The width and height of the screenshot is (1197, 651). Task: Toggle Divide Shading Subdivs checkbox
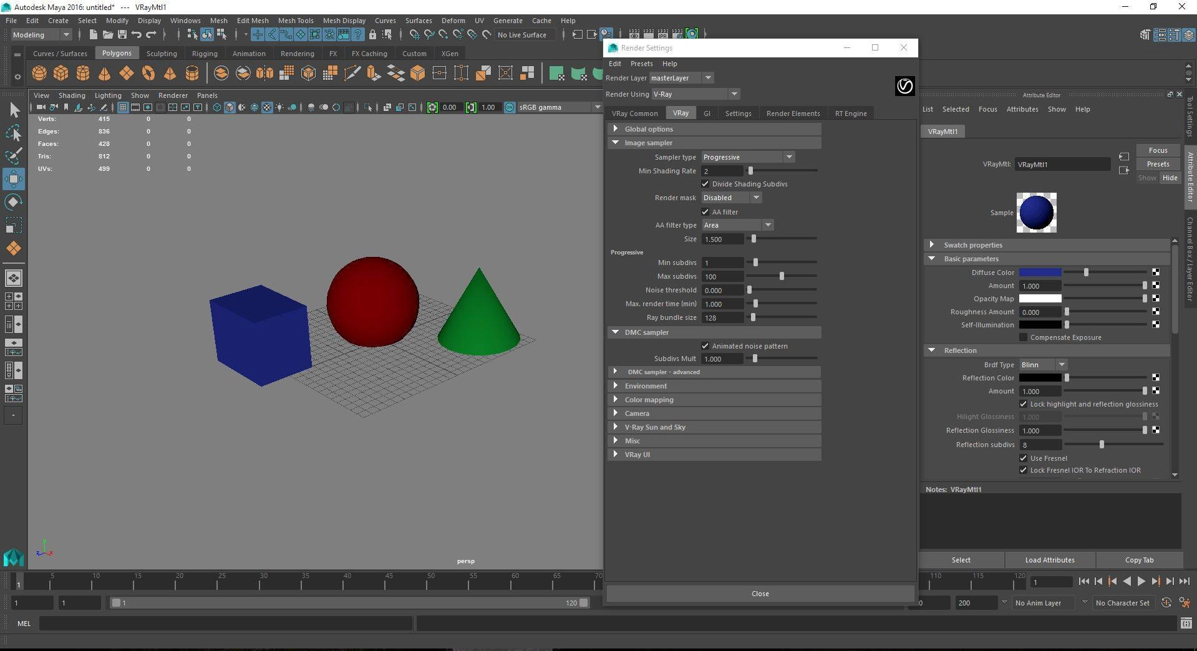click(x=705, y=184)
